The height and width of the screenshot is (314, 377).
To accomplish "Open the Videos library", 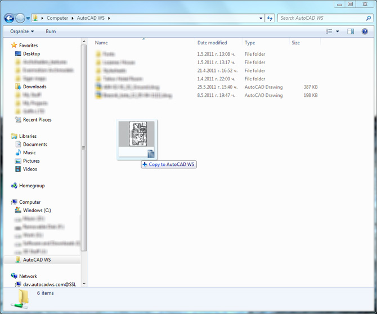I will tap(30, 169).
